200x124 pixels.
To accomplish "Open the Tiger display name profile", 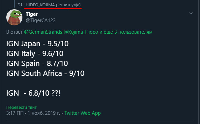I will 32,14.
